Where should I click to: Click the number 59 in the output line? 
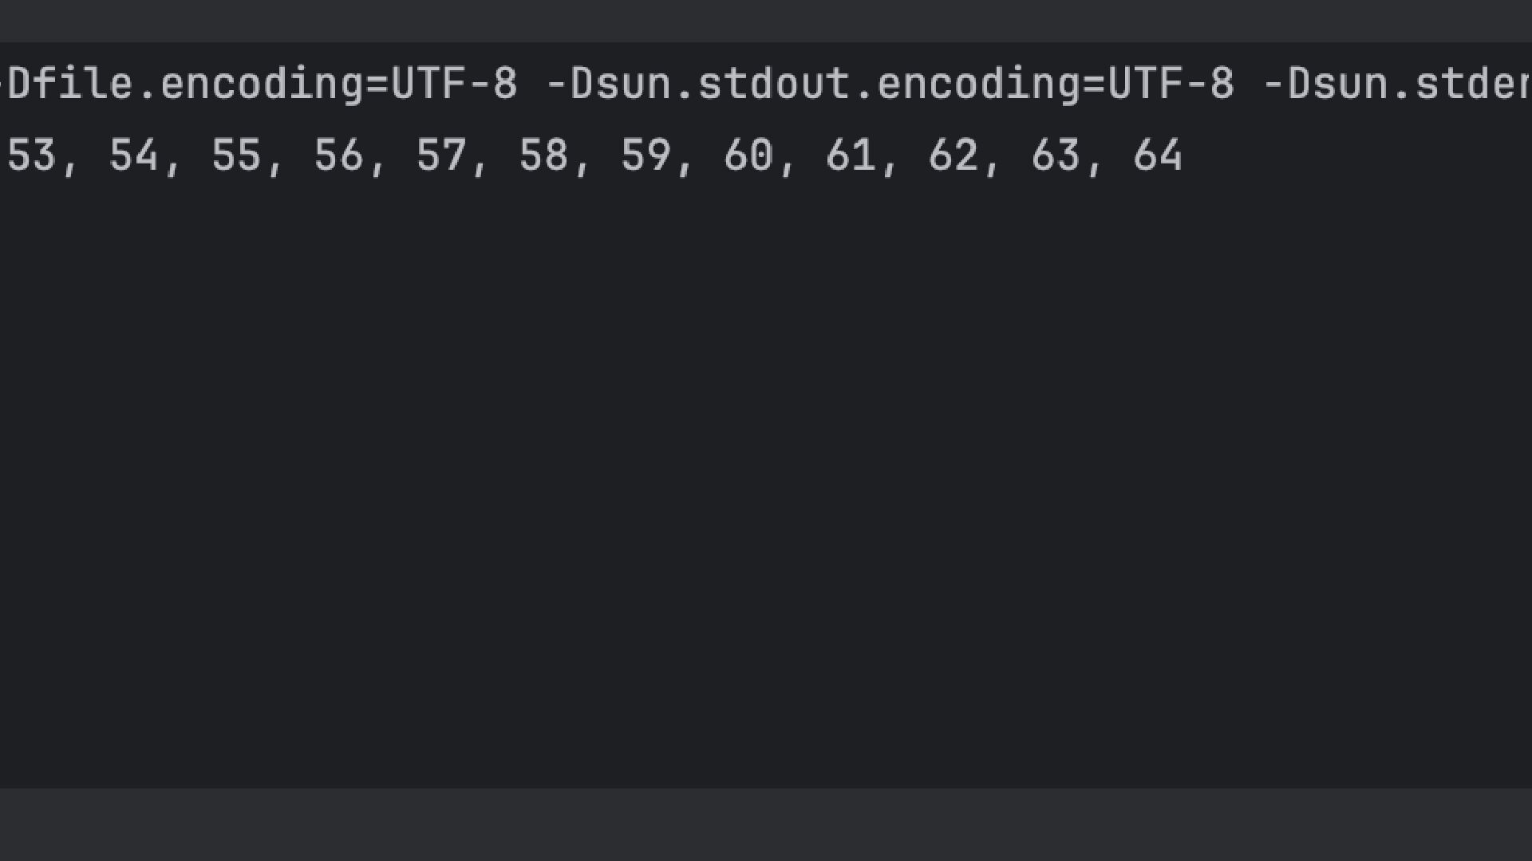click(646, 155)
